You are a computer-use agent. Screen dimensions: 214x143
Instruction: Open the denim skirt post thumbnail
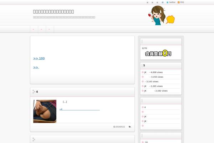pos(45,111)
